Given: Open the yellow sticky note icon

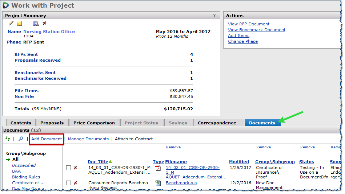Looking at the screenshot, I should tap(19, 23).
